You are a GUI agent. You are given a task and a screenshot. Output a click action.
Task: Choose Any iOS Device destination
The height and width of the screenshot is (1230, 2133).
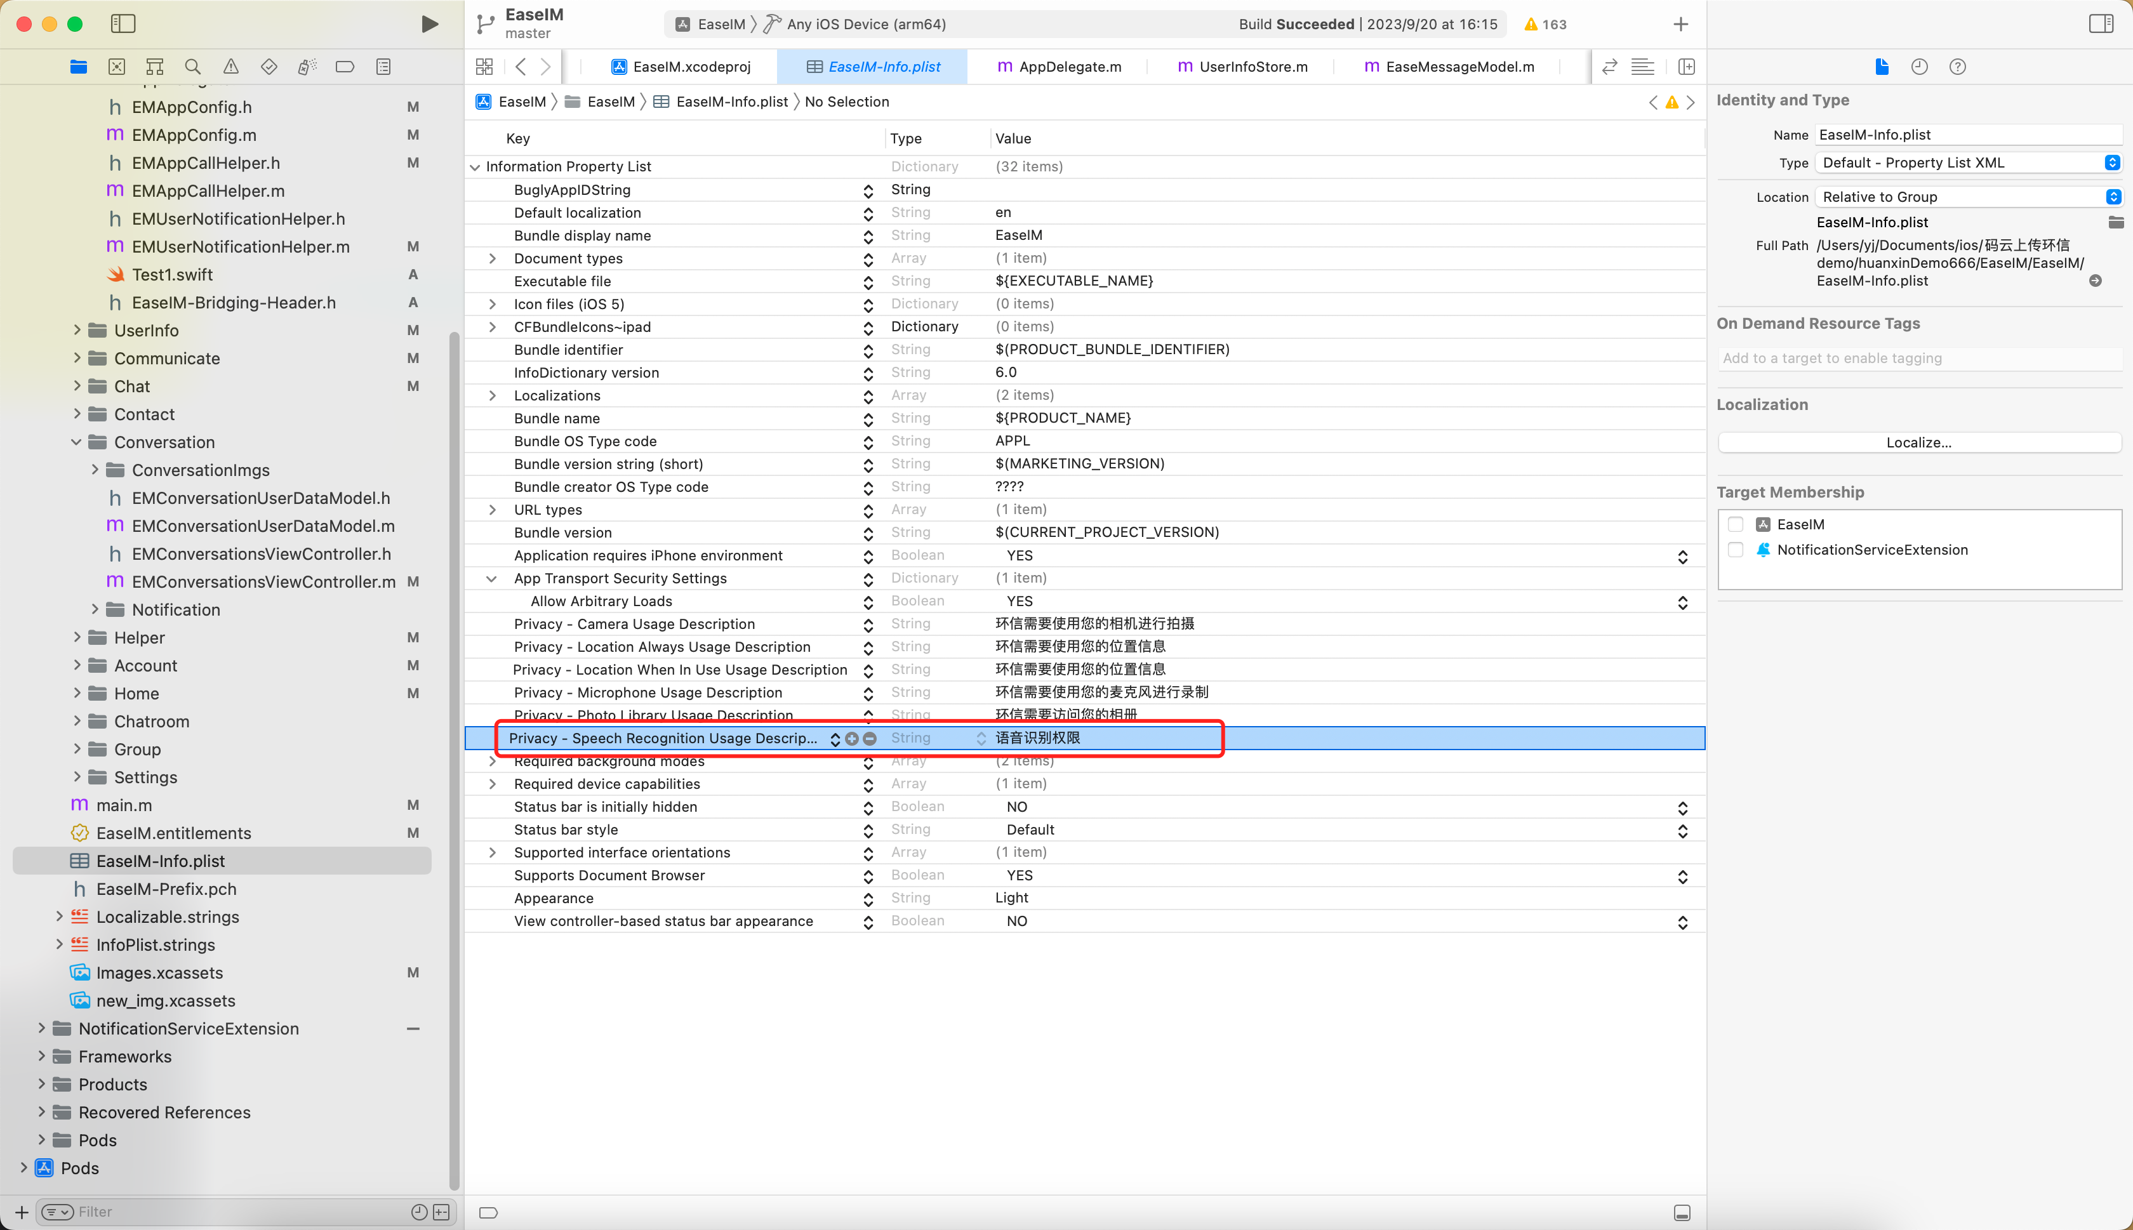(x=855, y=25)
